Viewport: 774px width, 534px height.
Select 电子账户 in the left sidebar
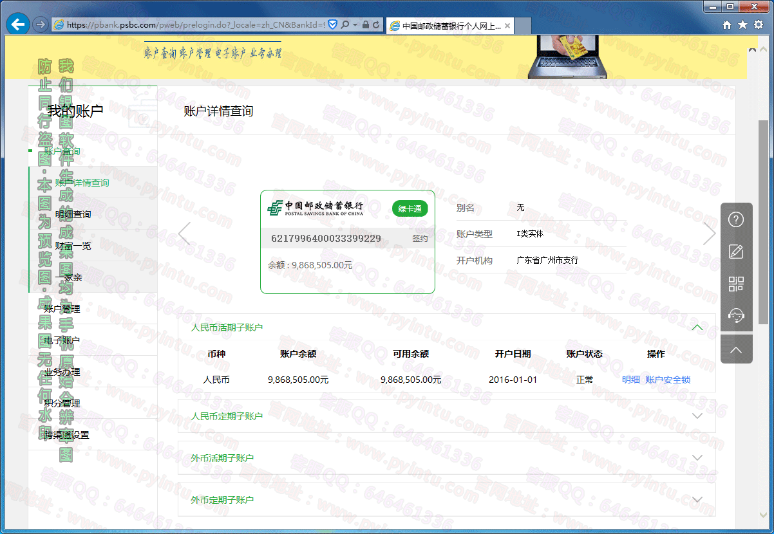(x=62, y=340)
